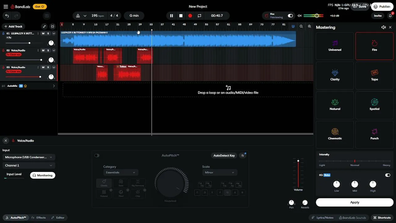Screen dimensions: 396x223
Task: Zoom in the timeline
Action: click(309, 27)
